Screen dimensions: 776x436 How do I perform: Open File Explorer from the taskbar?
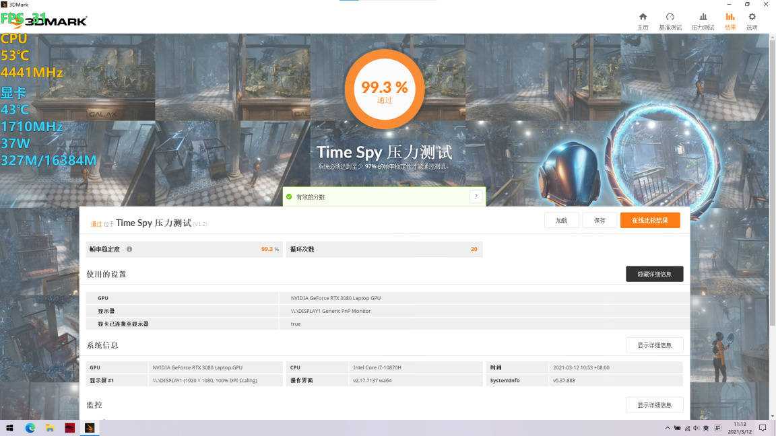point(49,427)
